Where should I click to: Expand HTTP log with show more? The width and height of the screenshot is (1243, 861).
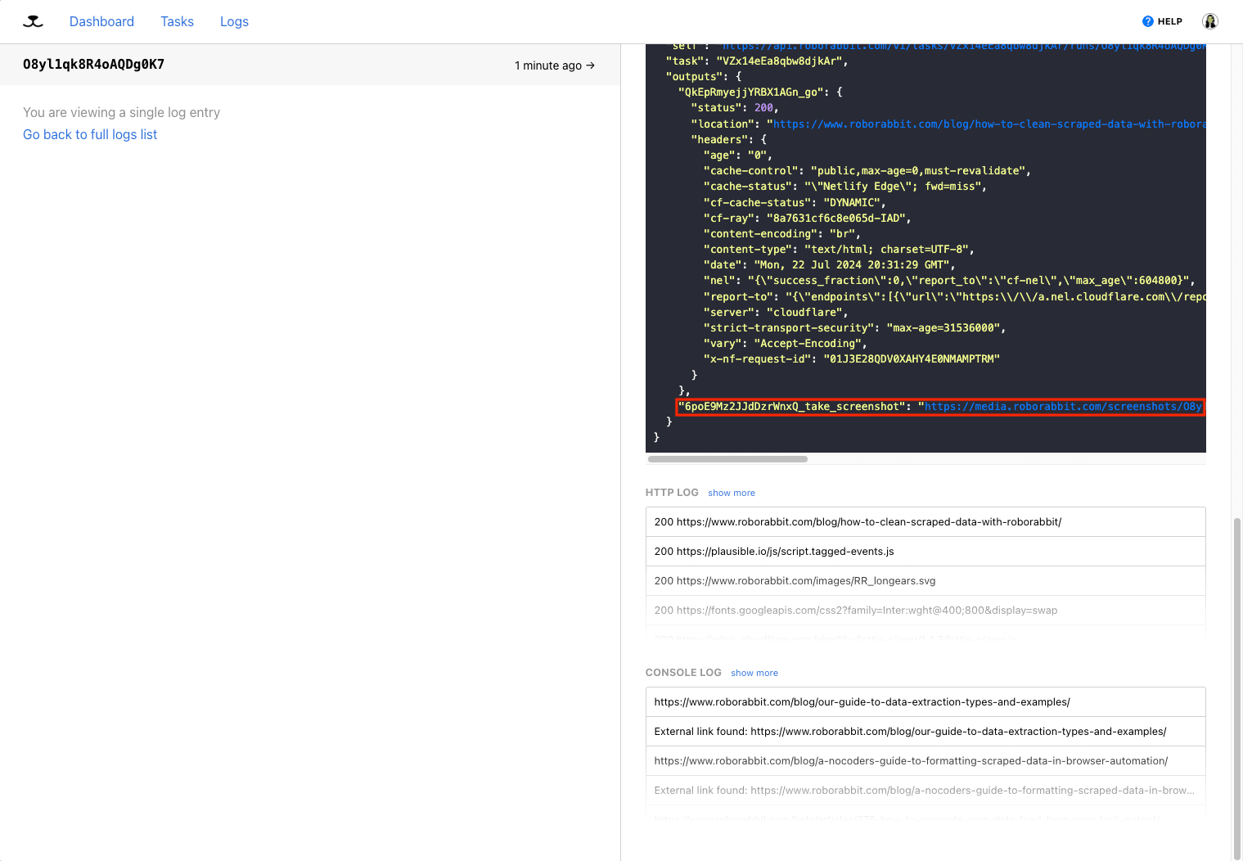(x=731, y=493)
